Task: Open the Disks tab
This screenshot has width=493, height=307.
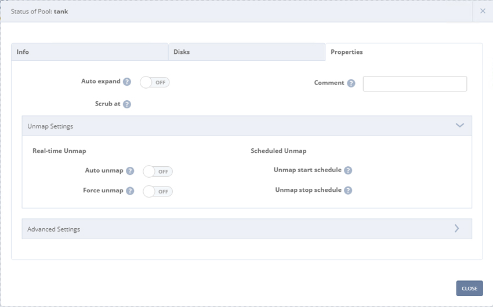Action: (x=247, y=52)
